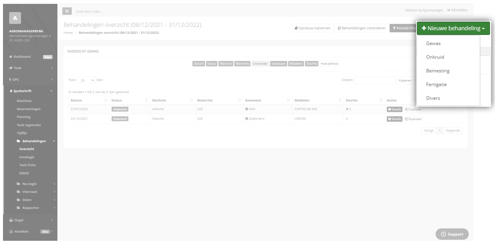Image resolution: width=495 pixels, height=248 pixels.
Task: Click the Opnieuw inplannen button
Action: pyautogui.click(x=312, y=28)
